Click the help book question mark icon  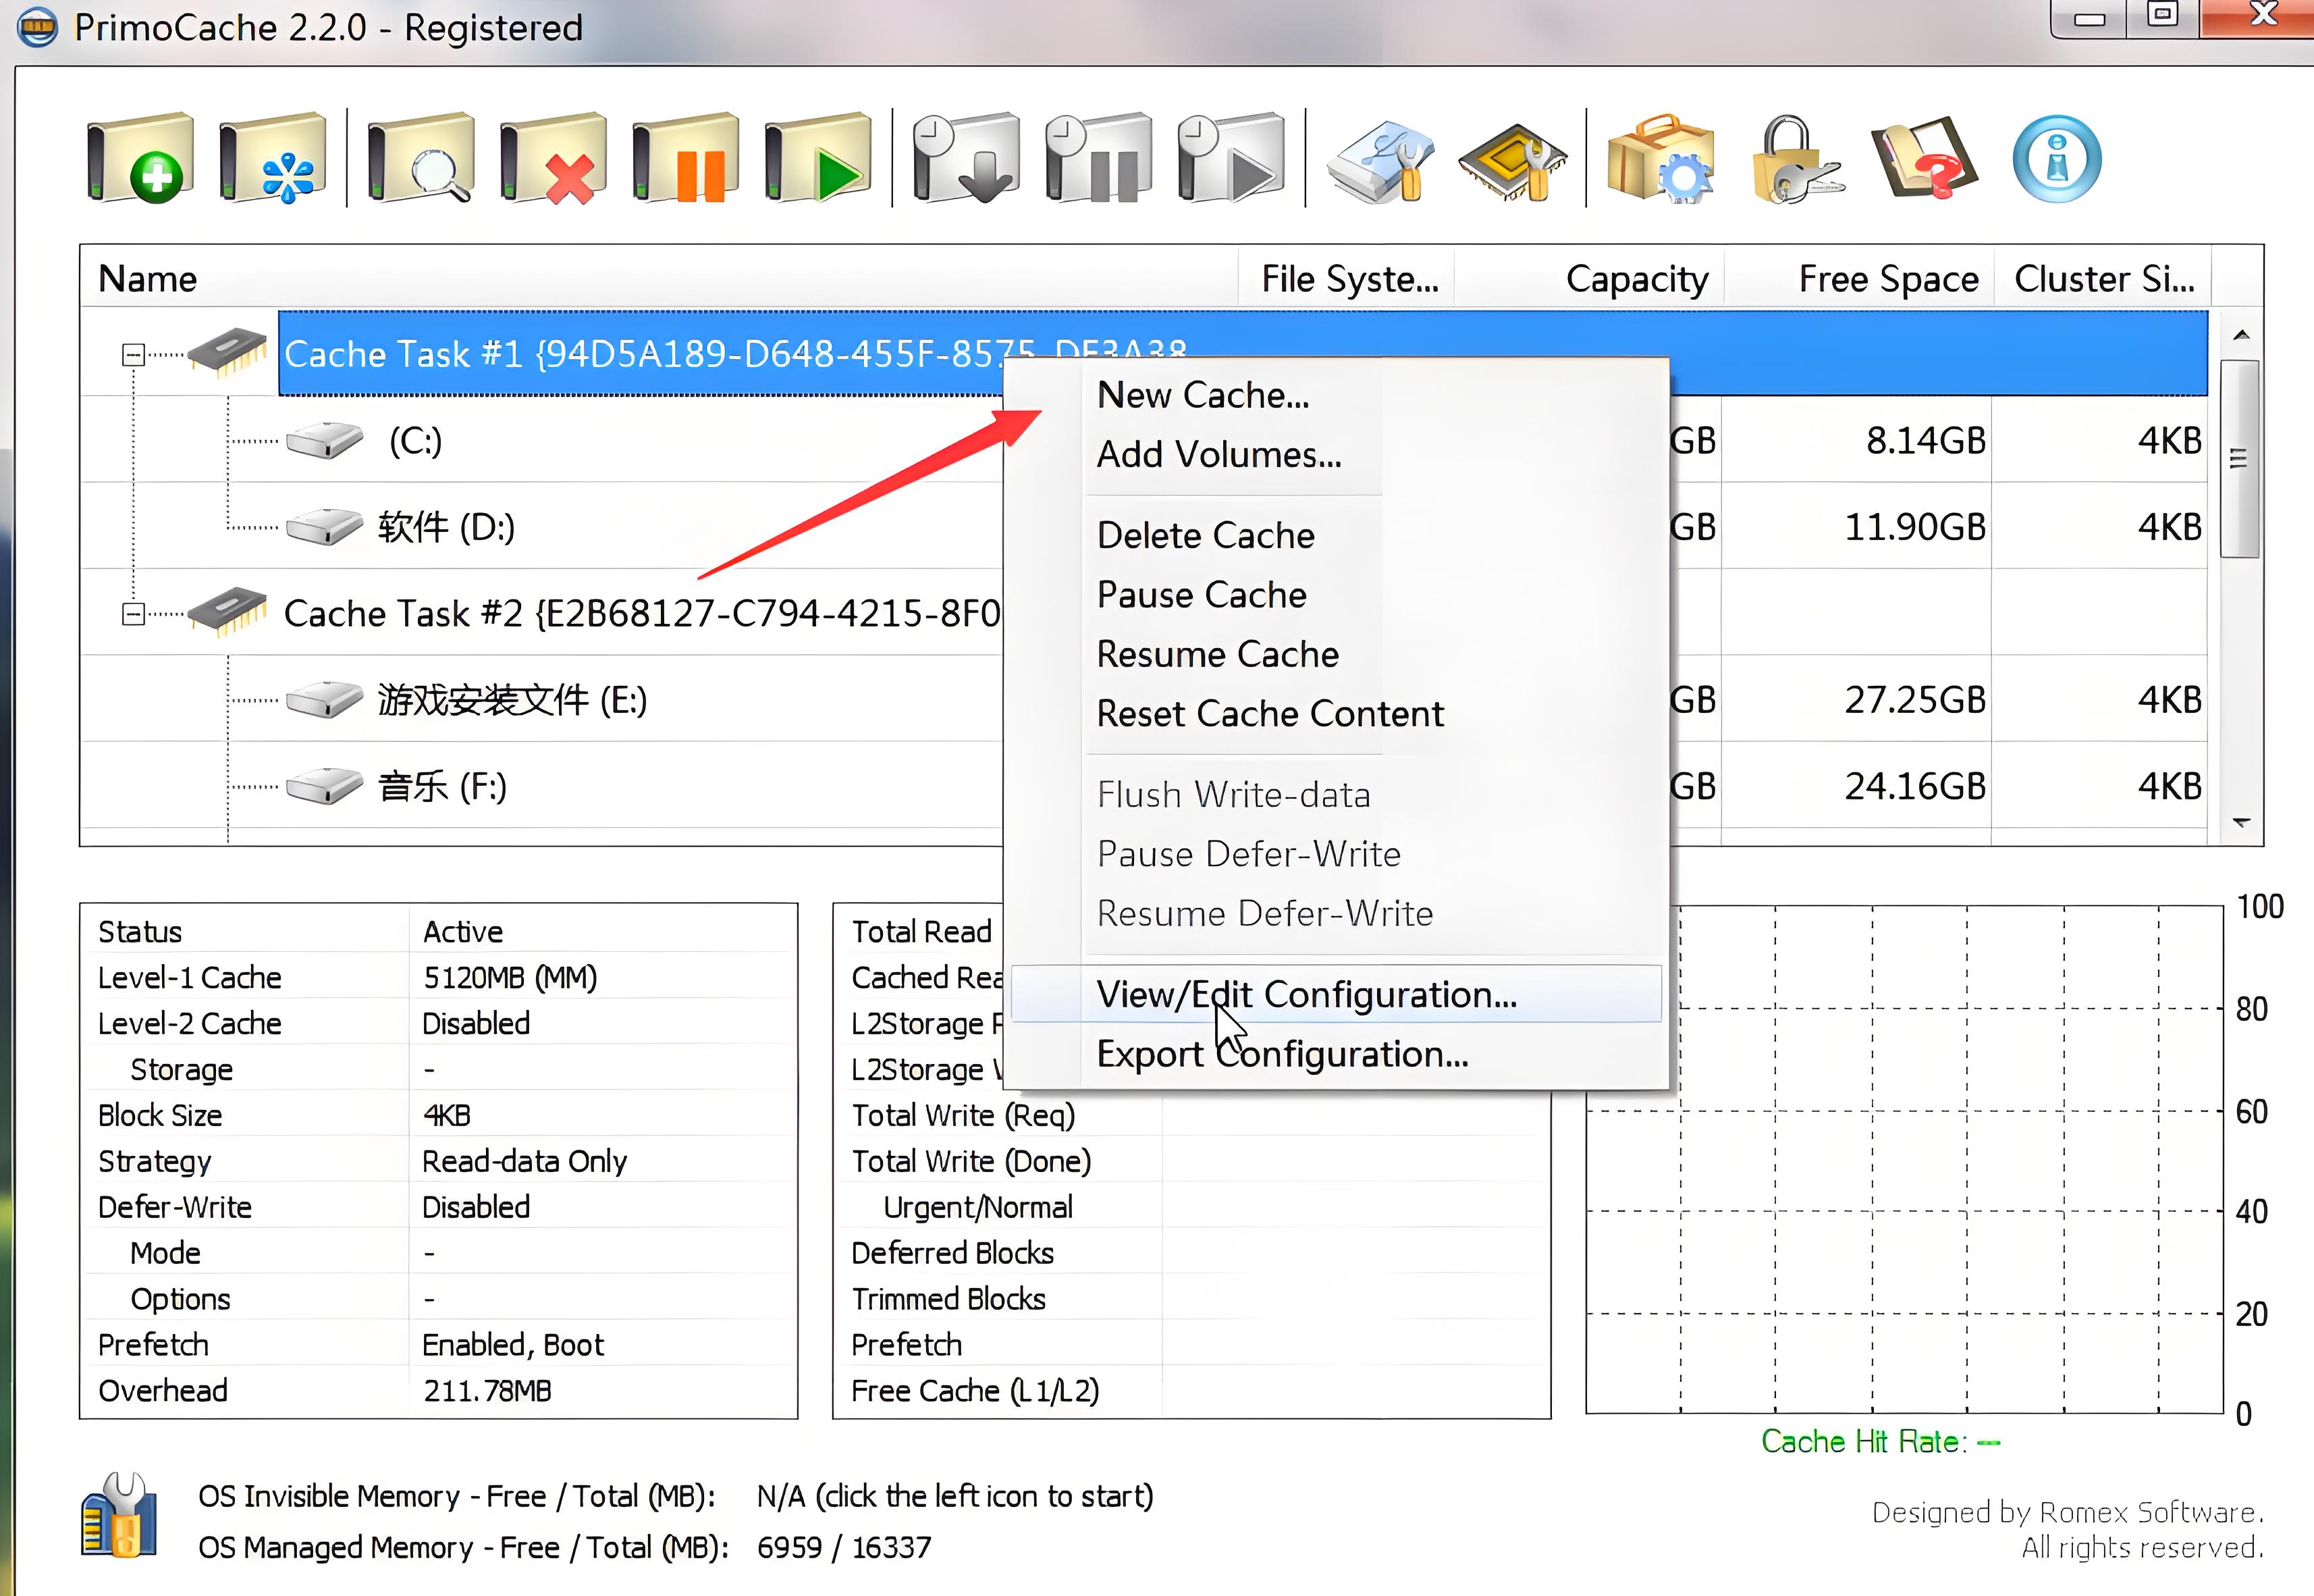pyautogui.click(x=1923, y=158)
